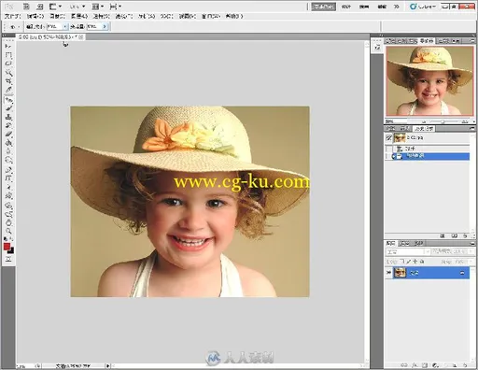Select the Zoom tool
The width and height of the screenshot is (478, 370).
pos(8,231)
